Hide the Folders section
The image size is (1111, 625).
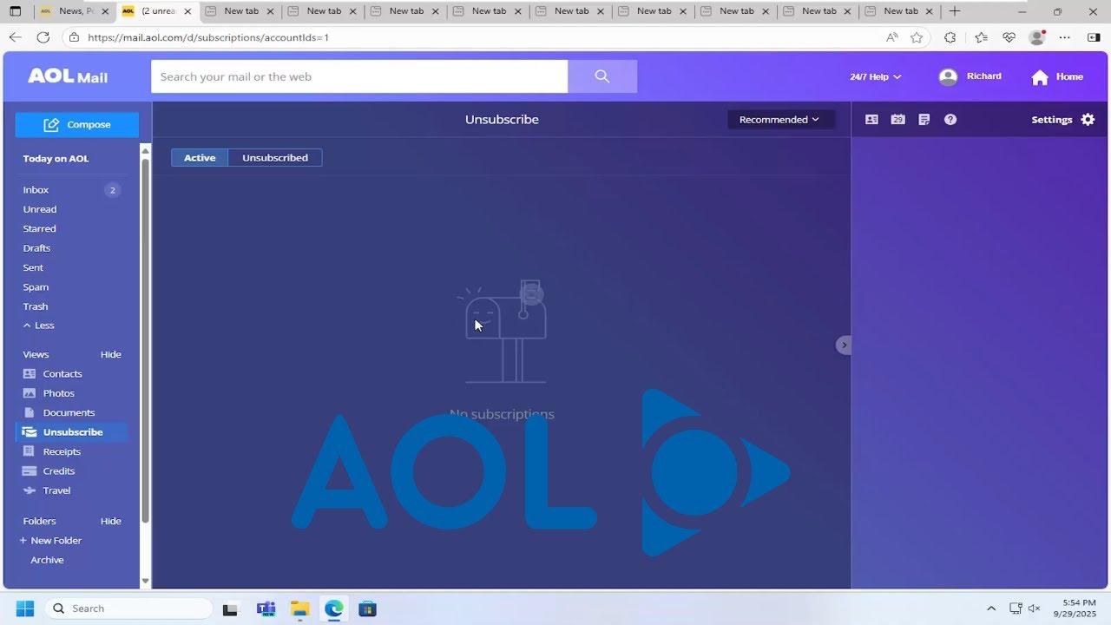[x=110, y=521]
